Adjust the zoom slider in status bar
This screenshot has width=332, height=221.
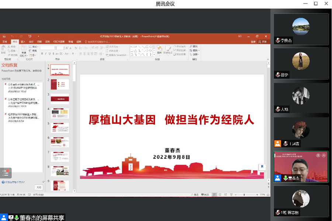pyautogui.click(x=244, y=194)
